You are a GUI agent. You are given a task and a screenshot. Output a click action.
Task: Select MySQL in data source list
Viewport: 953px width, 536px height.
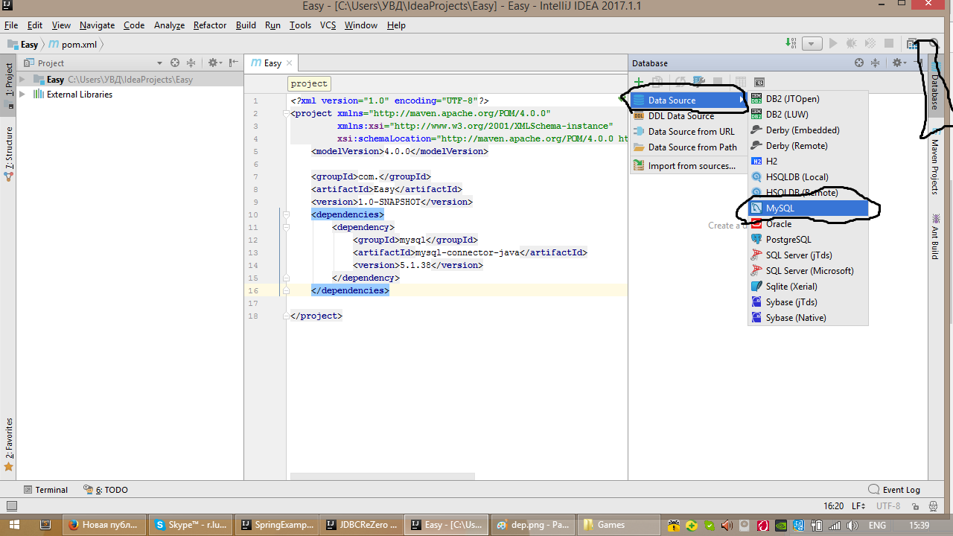(808, 208)
